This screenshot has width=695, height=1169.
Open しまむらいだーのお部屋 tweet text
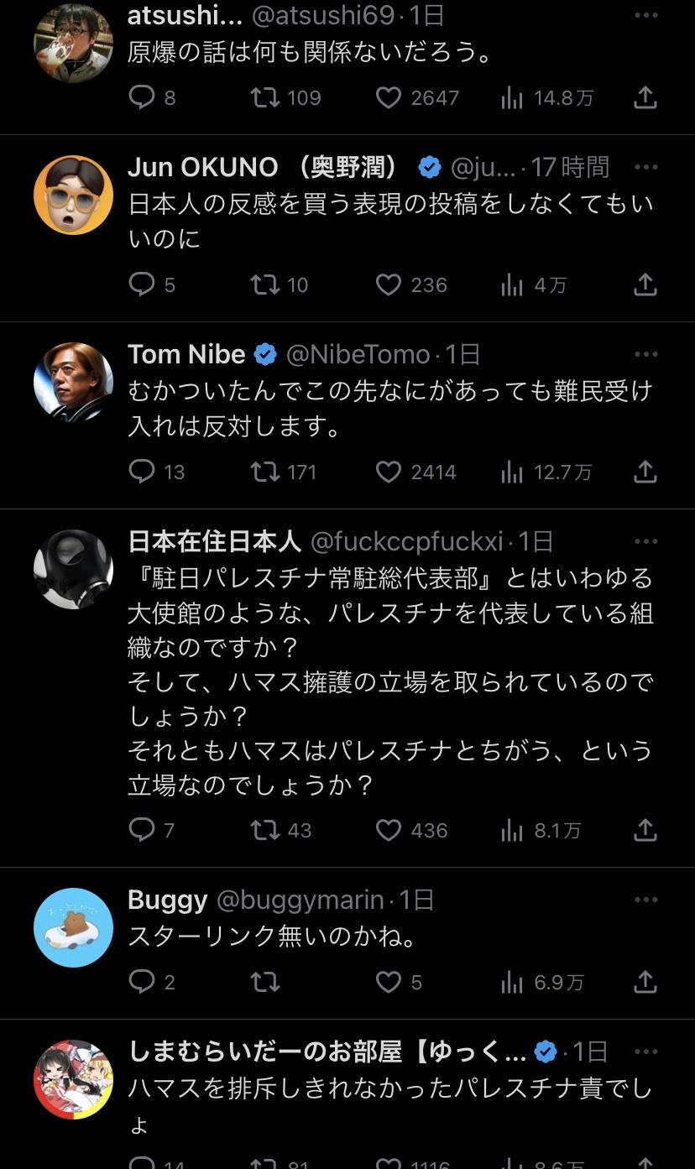pyautogui.click(x=389, y=1106)
